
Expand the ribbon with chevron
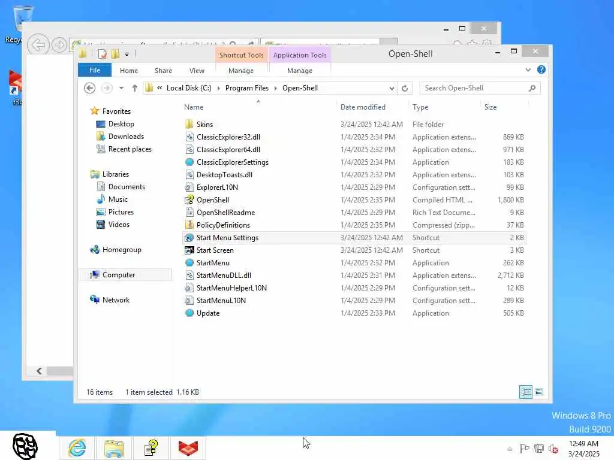pyautogui.click(x=528, y=69)
